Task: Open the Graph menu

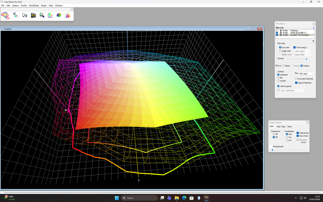Action: pyautogui.click(x=44, y=5)
